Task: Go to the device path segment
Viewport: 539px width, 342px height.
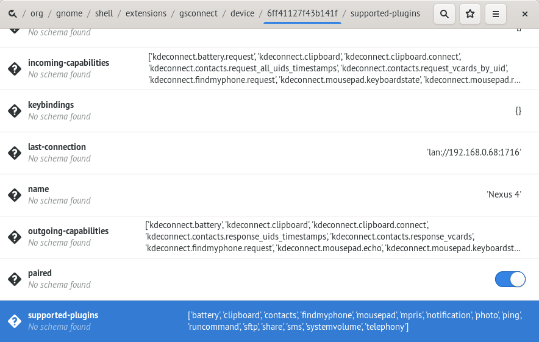Action: tap(242, 13)
